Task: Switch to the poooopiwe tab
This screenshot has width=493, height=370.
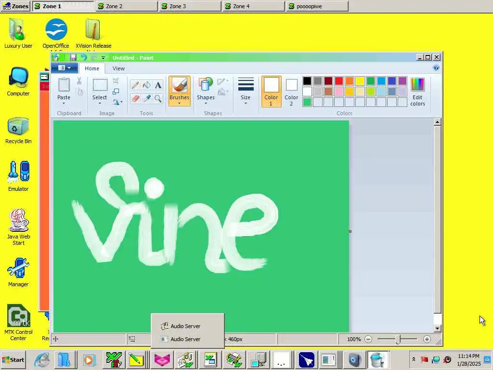Action: point(317,6)
